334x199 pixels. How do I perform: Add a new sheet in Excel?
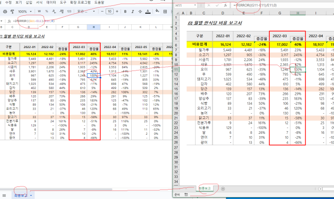pos(223,189)
